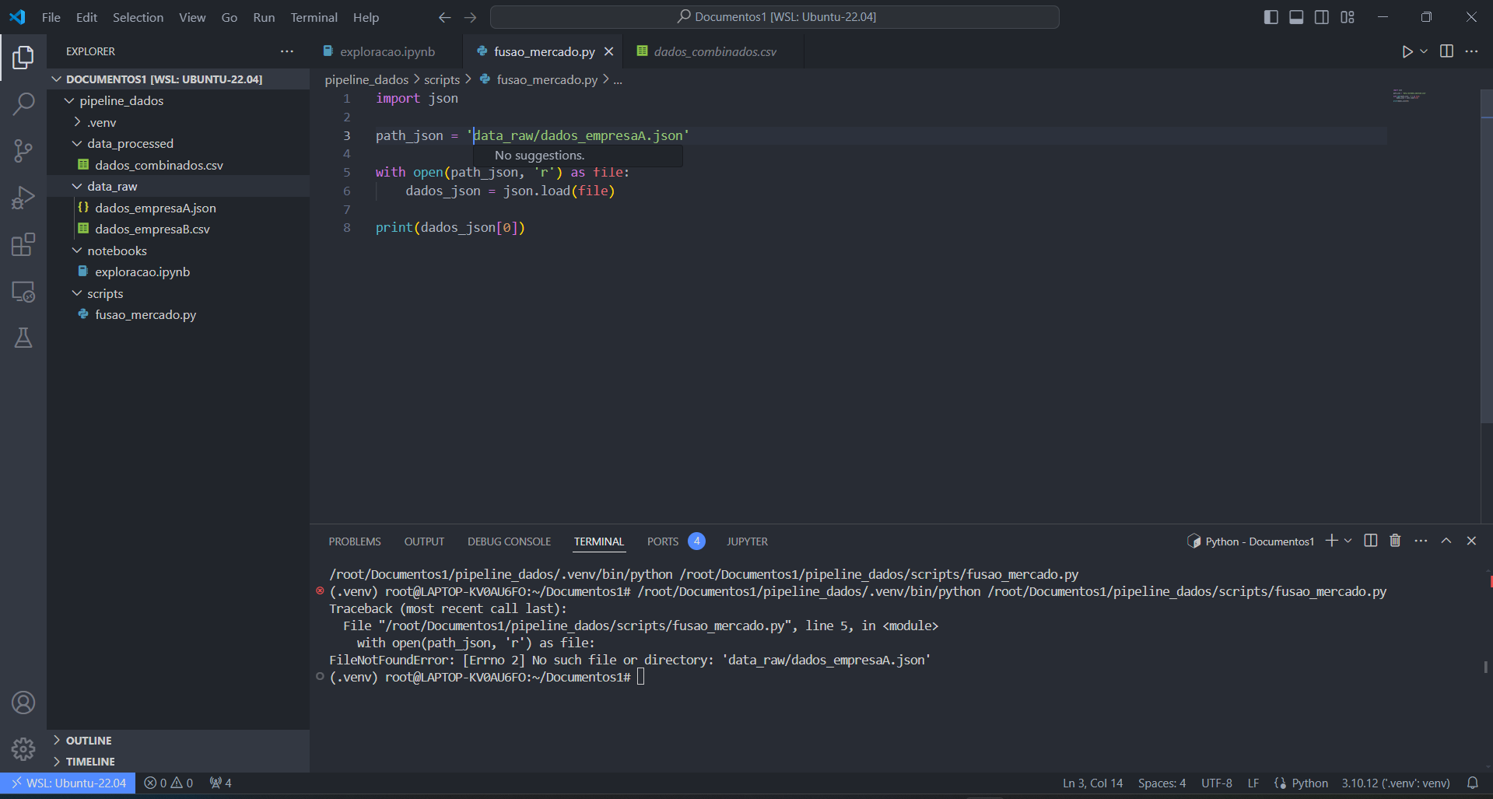
Task: Open the Source Control view
Action: pyautogui.click(x=23, y=150)
